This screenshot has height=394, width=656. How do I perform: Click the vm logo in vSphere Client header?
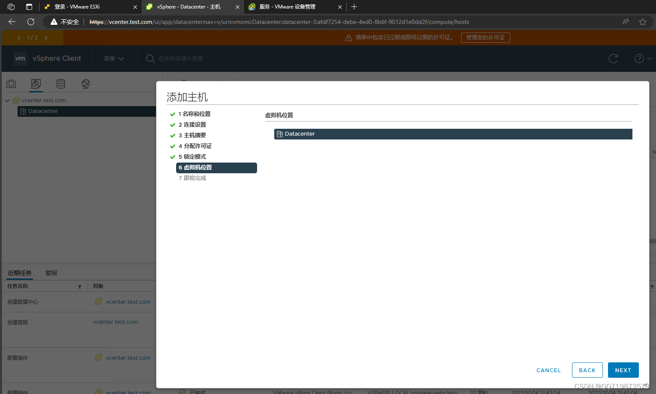pos(20,59)
